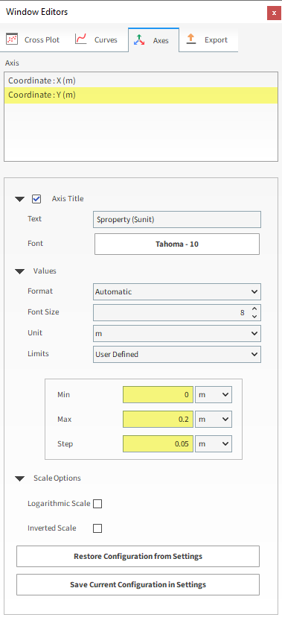
Task: Select Coordinate : X (m) in axis list
Action: pyautogui.click(x=141, y=80)
